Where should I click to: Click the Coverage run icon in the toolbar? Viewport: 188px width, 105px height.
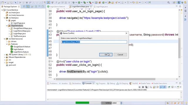point(85,3)
